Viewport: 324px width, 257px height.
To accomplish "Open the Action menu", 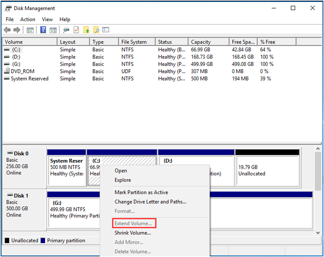I will (28, 19).
